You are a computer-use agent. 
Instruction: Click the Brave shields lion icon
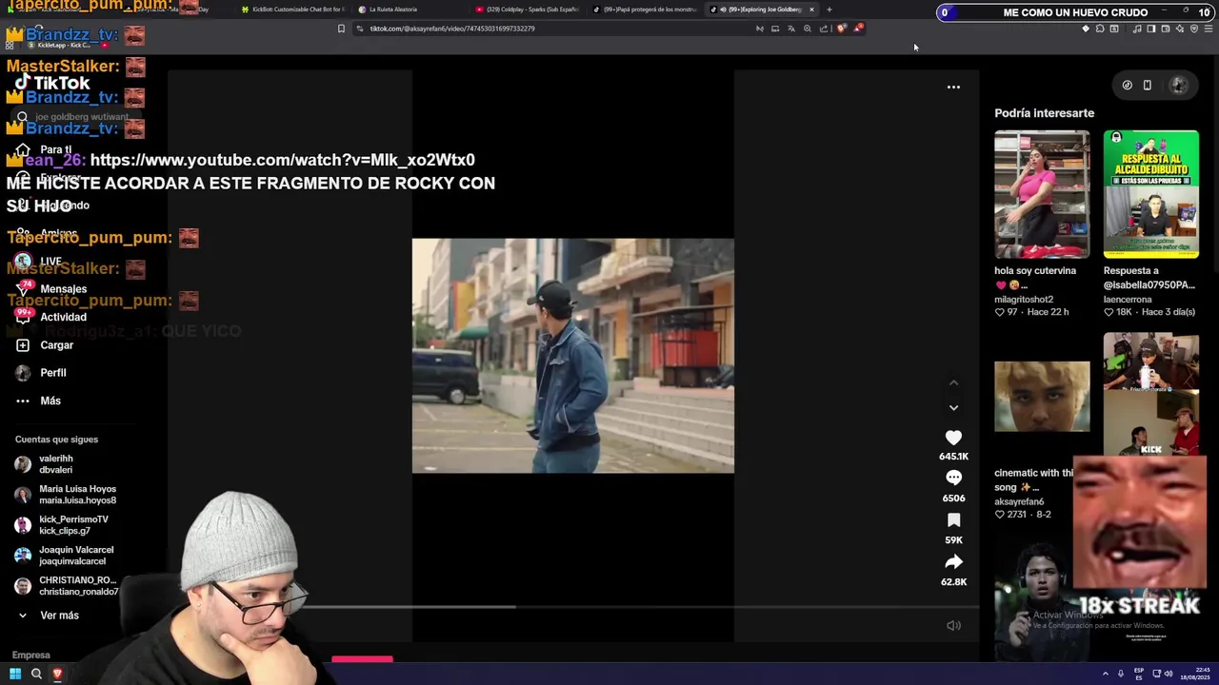click(x=841, y=29)
